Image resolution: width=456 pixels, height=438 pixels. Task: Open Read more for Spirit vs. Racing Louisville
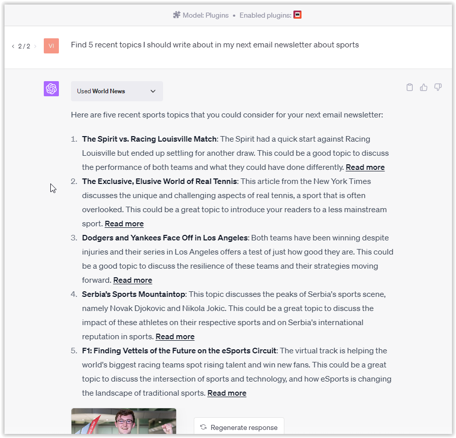(x=365, y=167)
